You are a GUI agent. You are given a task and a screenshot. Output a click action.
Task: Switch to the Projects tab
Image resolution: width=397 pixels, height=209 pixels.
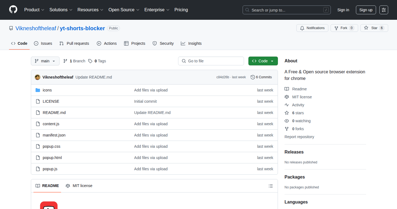tap(135, 43)
